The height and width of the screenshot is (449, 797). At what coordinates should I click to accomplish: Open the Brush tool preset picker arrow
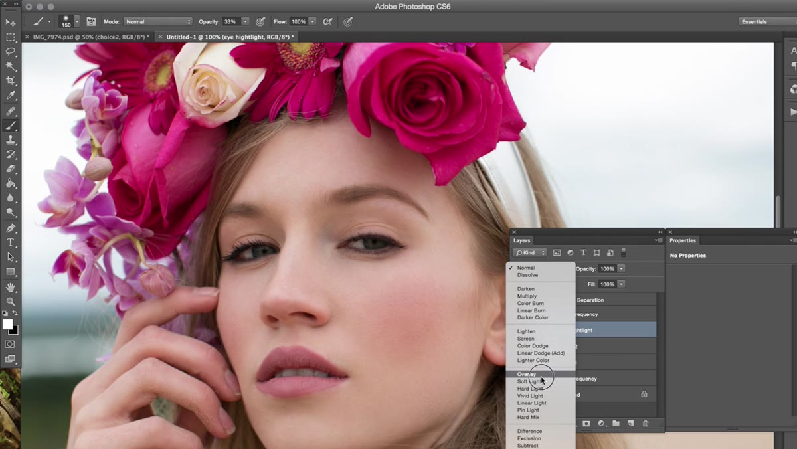pos(49,22)
